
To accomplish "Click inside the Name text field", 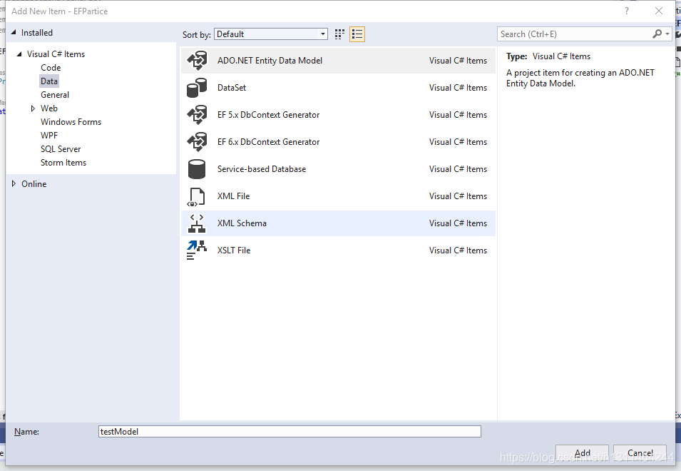I will [290, 432].
